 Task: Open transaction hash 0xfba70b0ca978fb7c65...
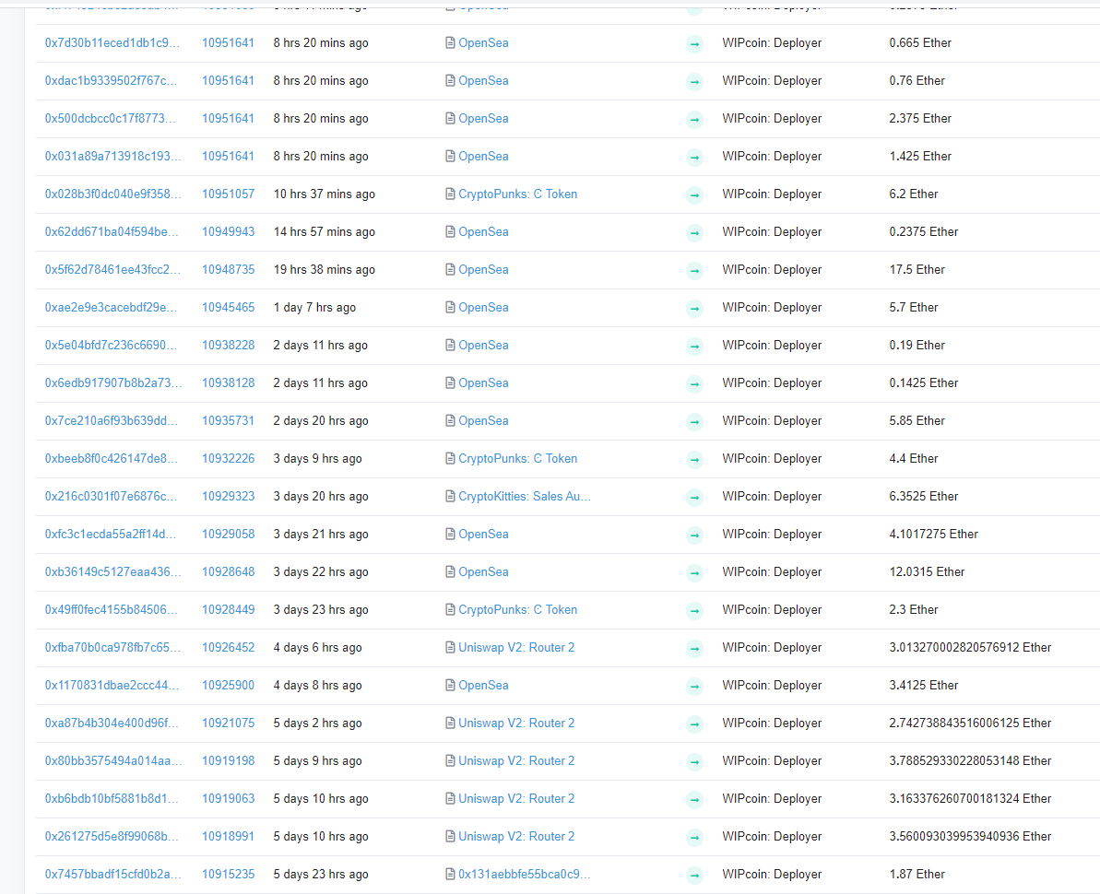112,649
